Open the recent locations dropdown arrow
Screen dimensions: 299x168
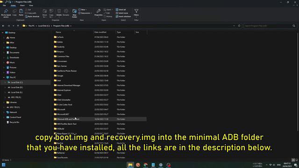(14, 26)
